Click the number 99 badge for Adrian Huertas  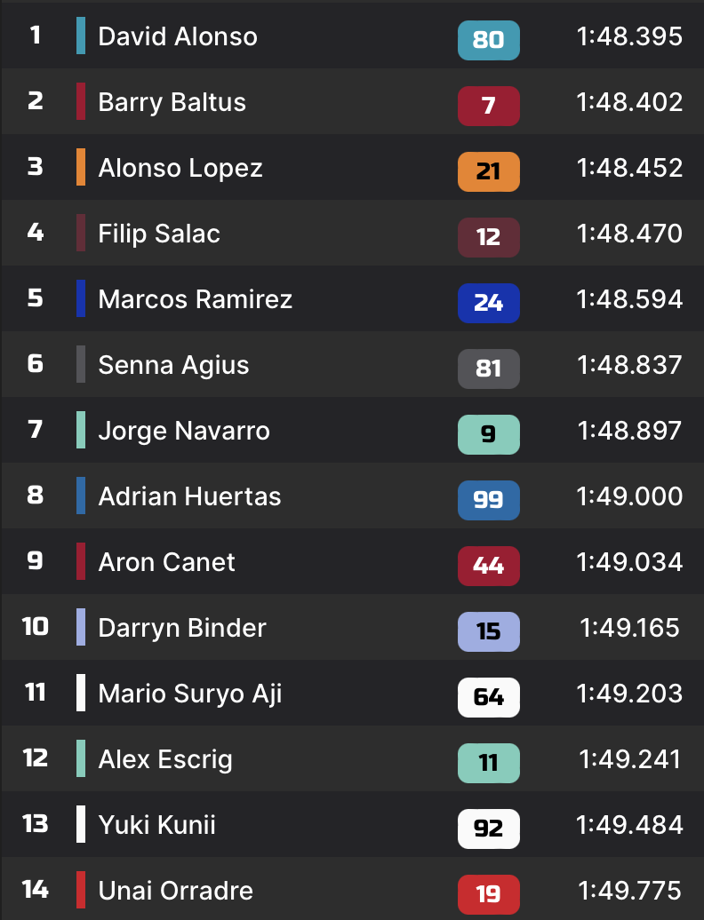point(488,500)
